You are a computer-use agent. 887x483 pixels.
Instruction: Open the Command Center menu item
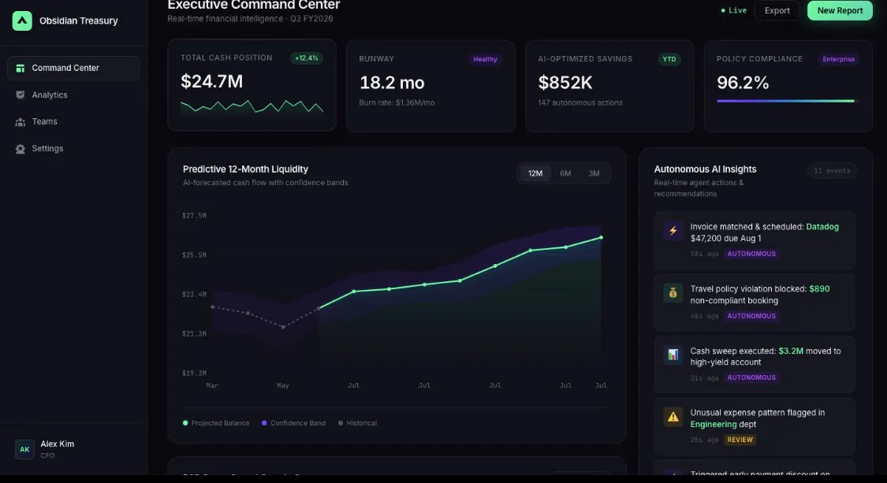(x=73, y=68)
